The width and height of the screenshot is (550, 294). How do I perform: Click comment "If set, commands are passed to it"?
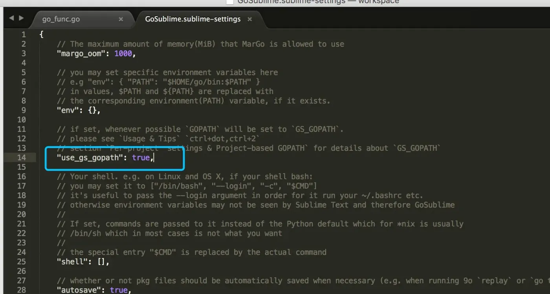pos(260,224)
